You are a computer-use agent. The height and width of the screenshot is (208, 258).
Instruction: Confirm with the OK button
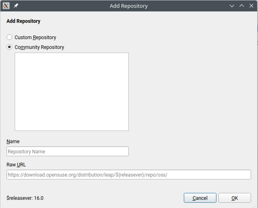(234, 198)
